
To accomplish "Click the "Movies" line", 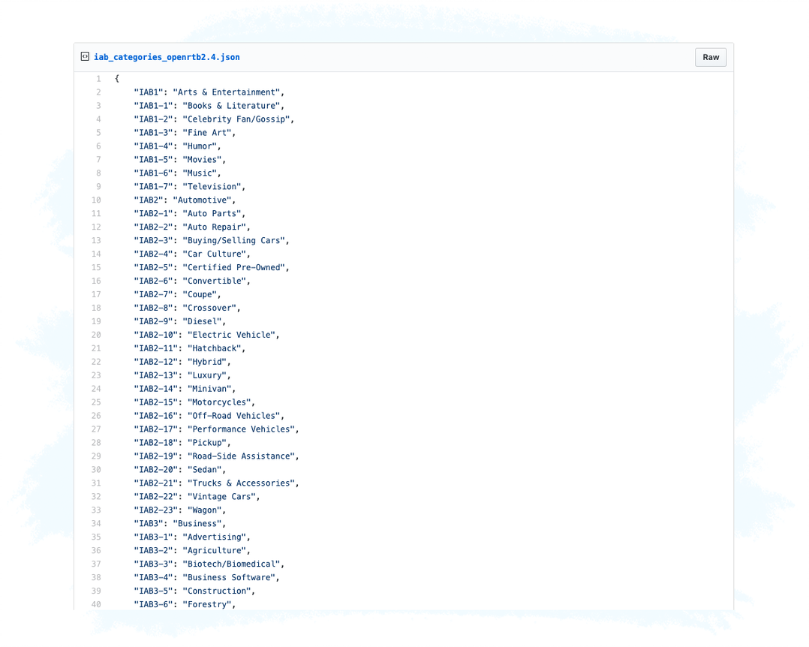I will pos(179,160).
